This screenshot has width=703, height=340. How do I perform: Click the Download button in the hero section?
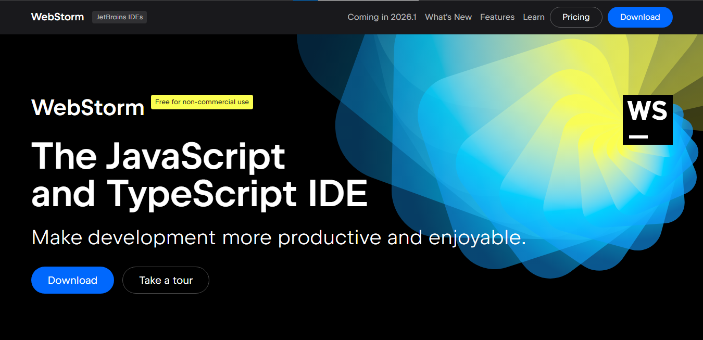coord(72,280)
